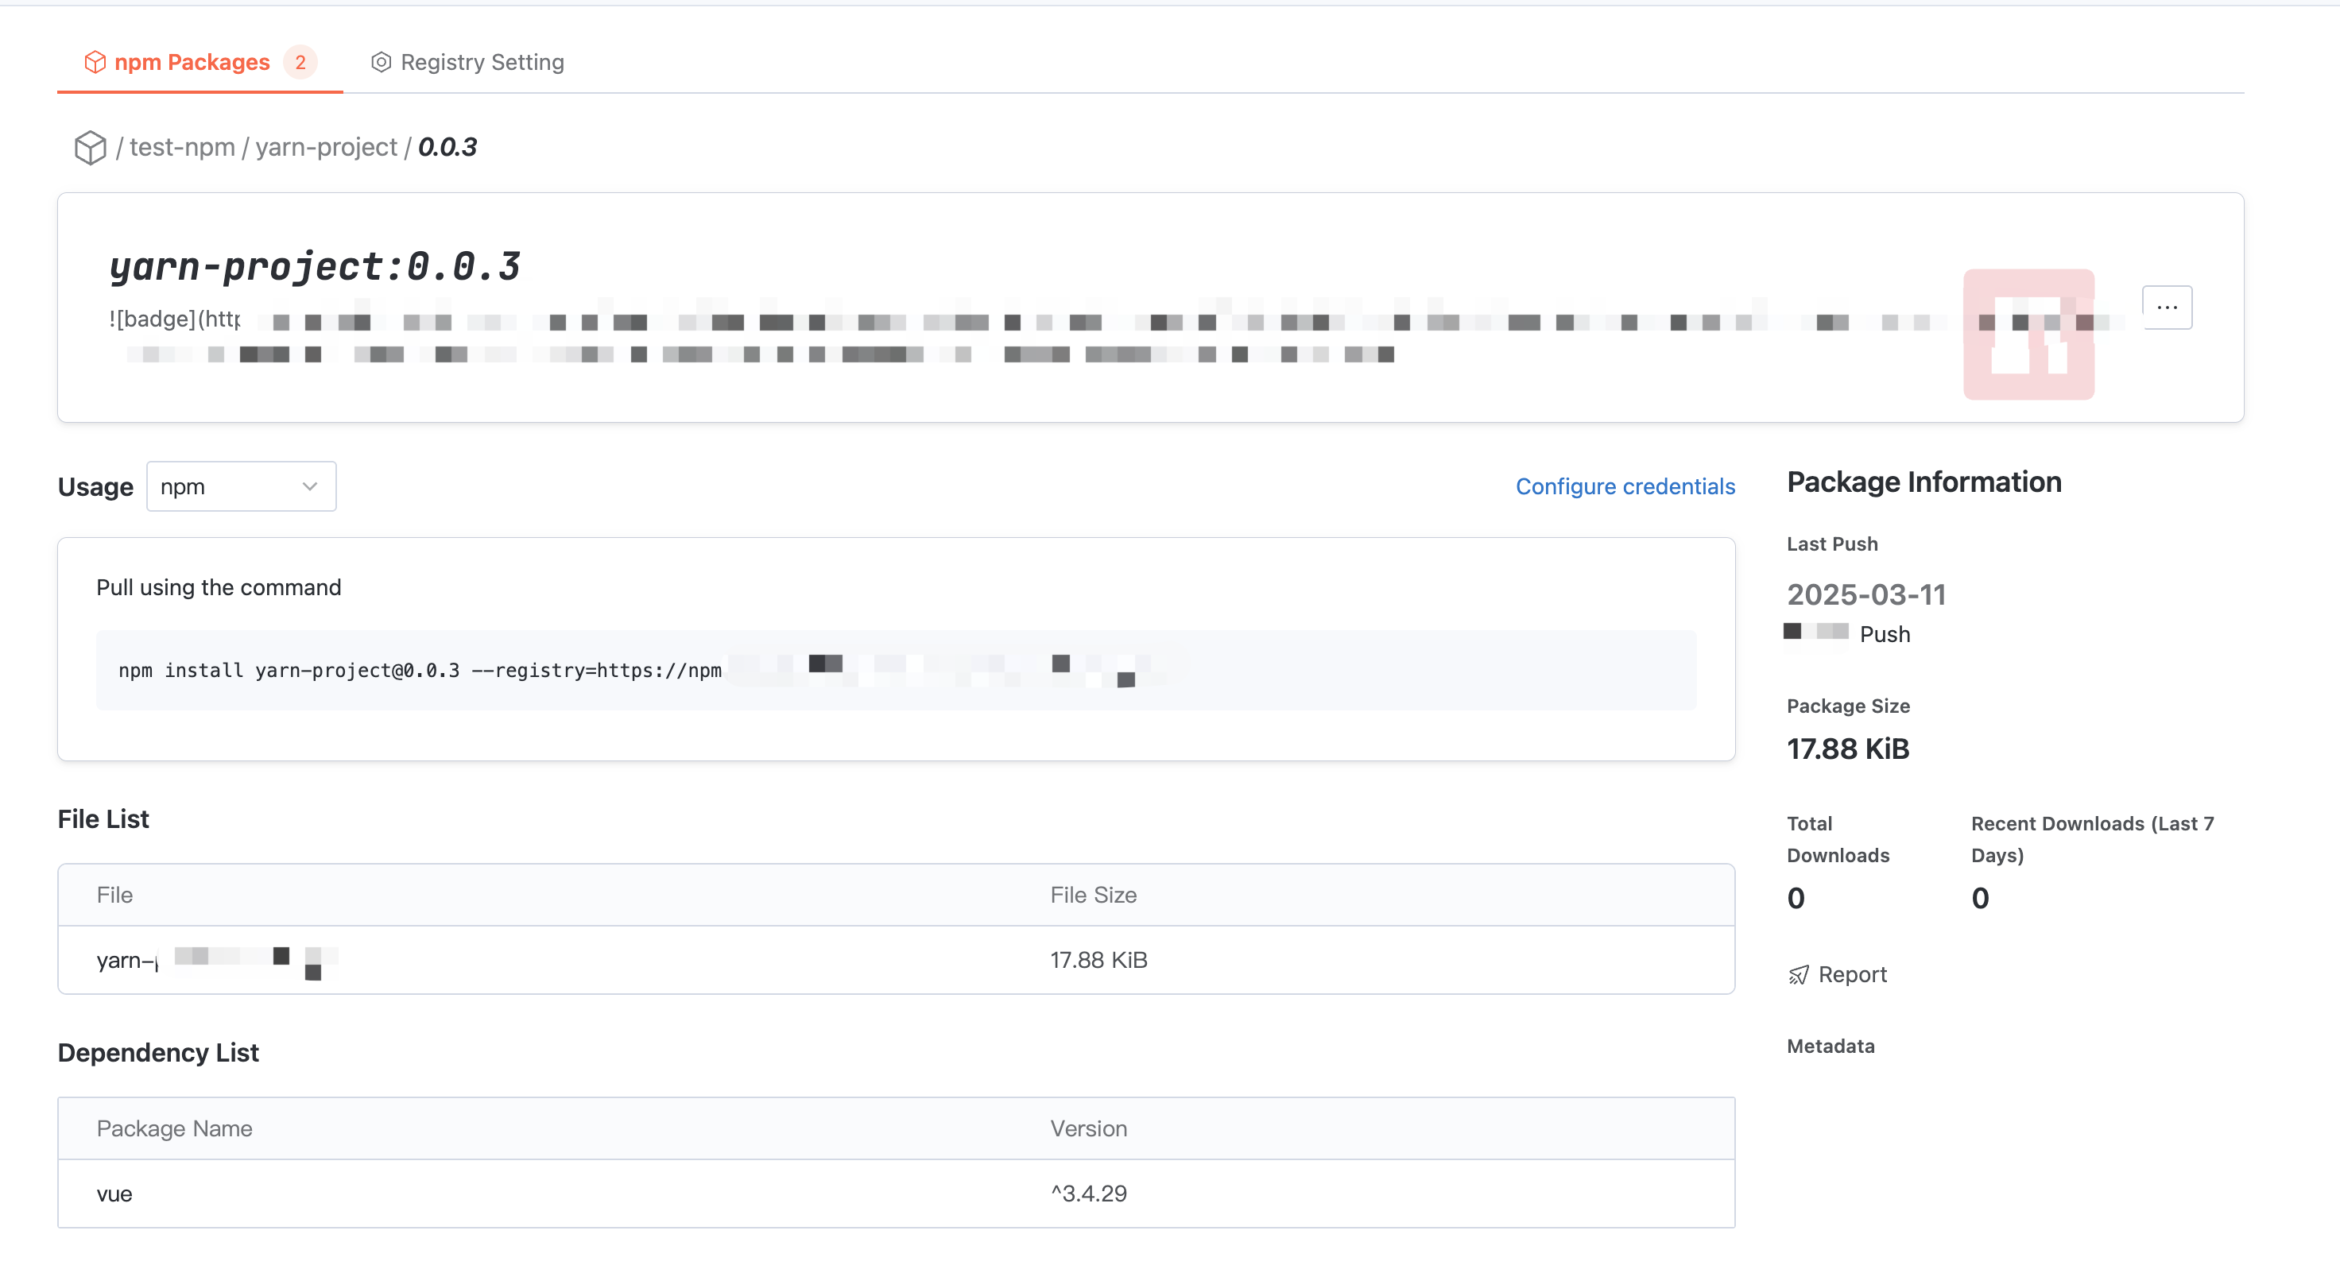Click the packages count badge 2
The width and height of the screenshot is (2340, 1273).
[x=300, y=62]
